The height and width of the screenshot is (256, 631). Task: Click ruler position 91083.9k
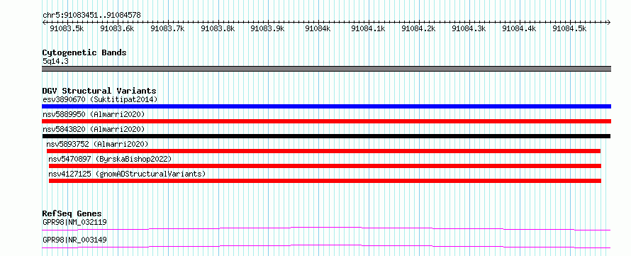tap(267, 28)
